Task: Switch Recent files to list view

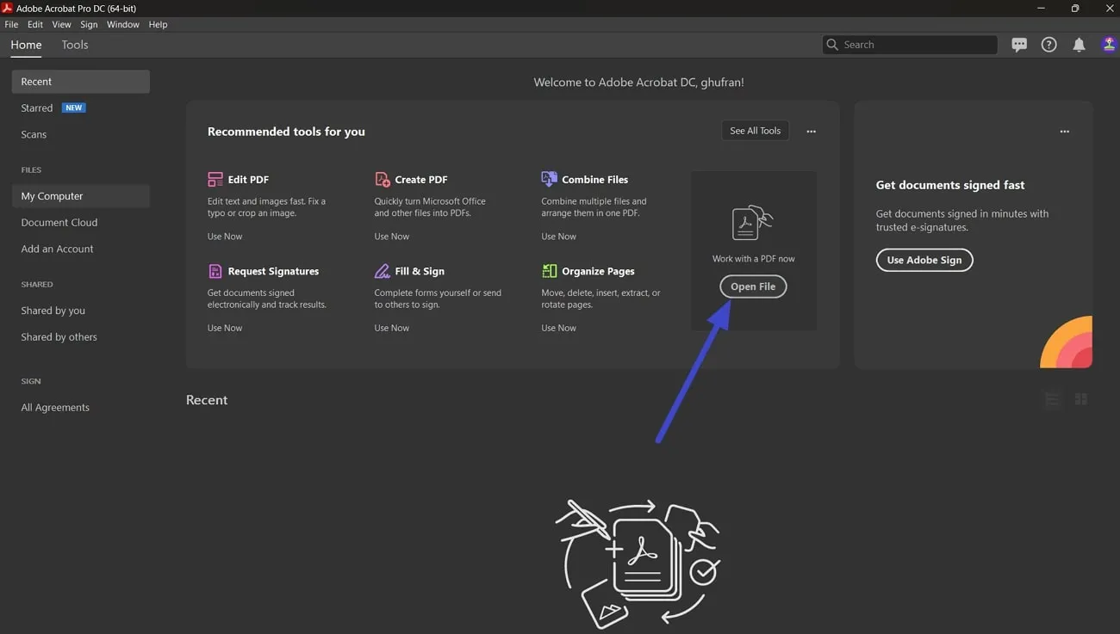Action: click(1052, 399)
